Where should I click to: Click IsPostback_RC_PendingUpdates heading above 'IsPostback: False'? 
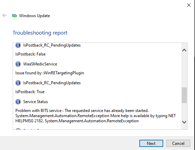(52, 45)
